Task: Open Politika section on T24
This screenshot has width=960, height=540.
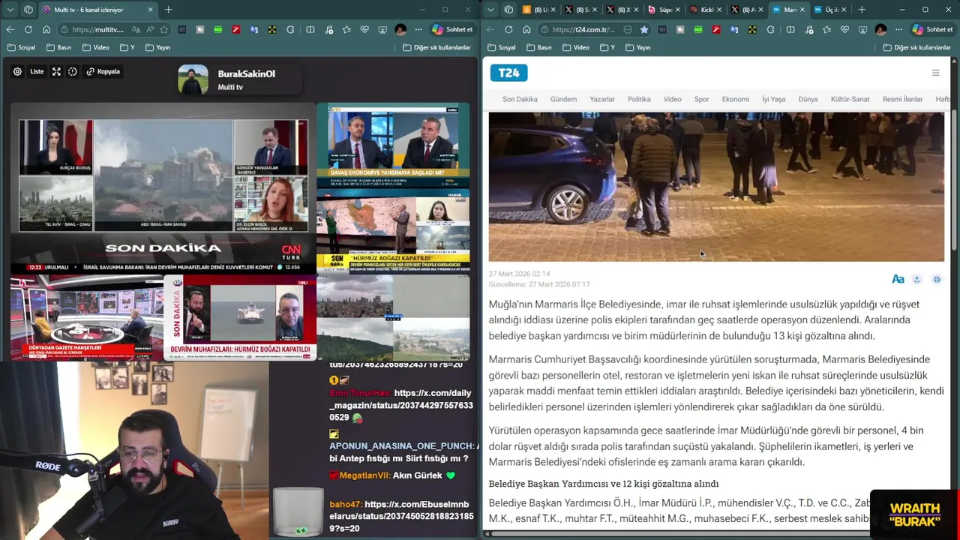Action: (x=639, y=99)
